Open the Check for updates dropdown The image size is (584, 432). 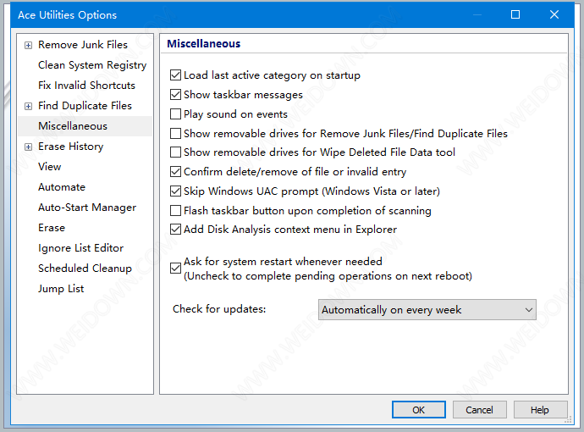click(x=427, y=310)
